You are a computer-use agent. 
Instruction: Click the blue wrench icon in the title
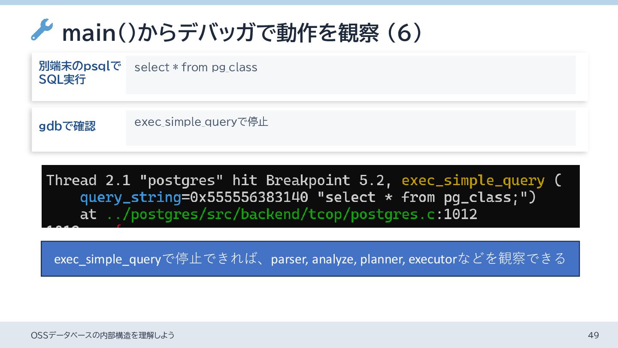(x=42, y=30)
